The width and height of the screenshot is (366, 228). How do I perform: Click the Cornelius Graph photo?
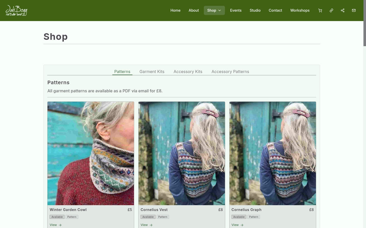click(x=273, y=153)
